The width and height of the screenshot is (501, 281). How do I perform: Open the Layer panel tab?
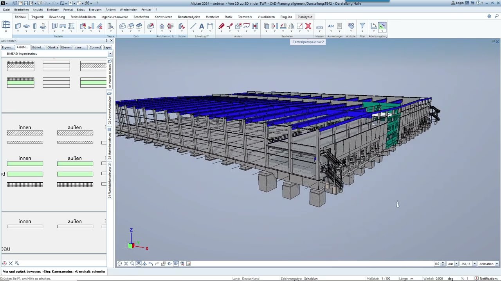click(107, 47)
